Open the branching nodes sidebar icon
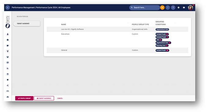The width and height of the screenshot is (206, 112). [8, 85]
